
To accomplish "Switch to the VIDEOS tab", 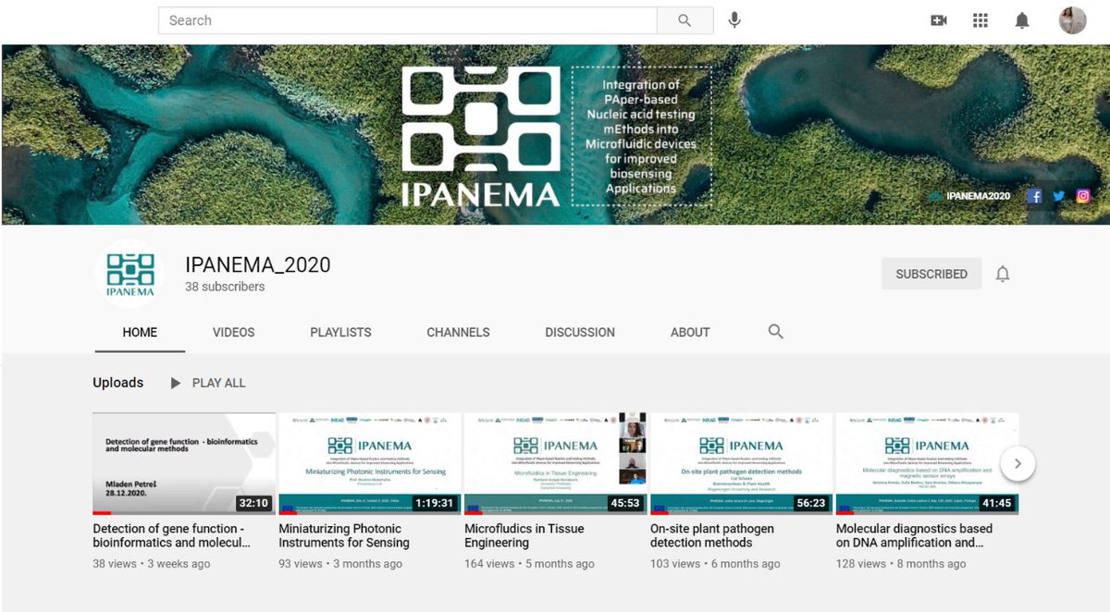I will coord(233,332).
